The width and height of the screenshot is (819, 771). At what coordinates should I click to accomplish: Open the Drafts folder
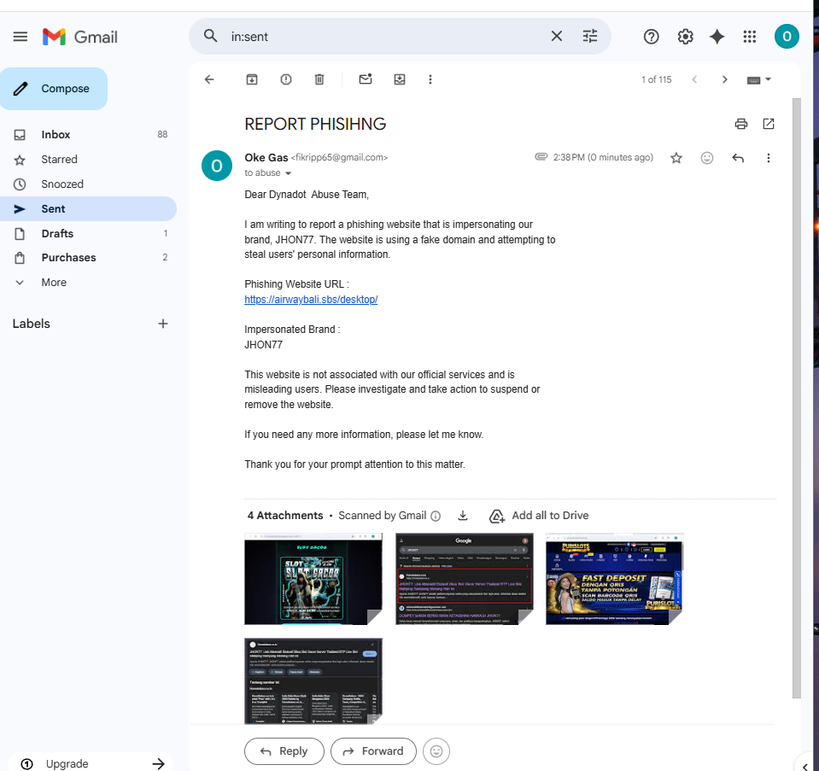[88, 233]
